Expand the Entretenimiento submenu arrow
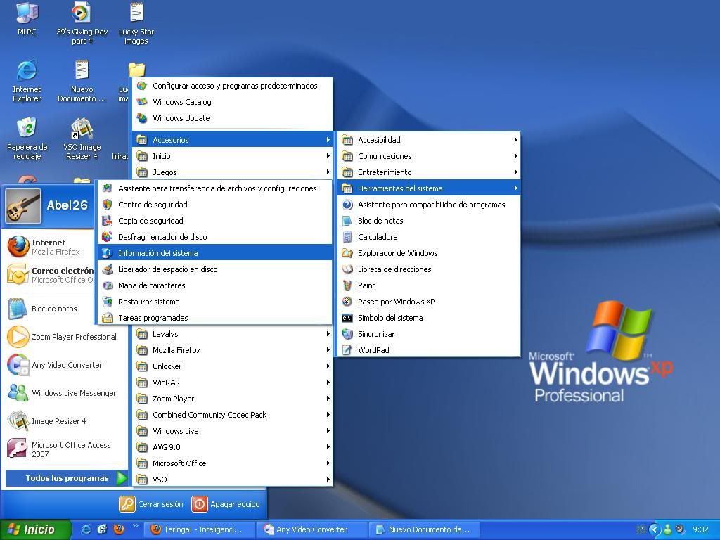This screenshot has height=540, width=720. point(515,172)
